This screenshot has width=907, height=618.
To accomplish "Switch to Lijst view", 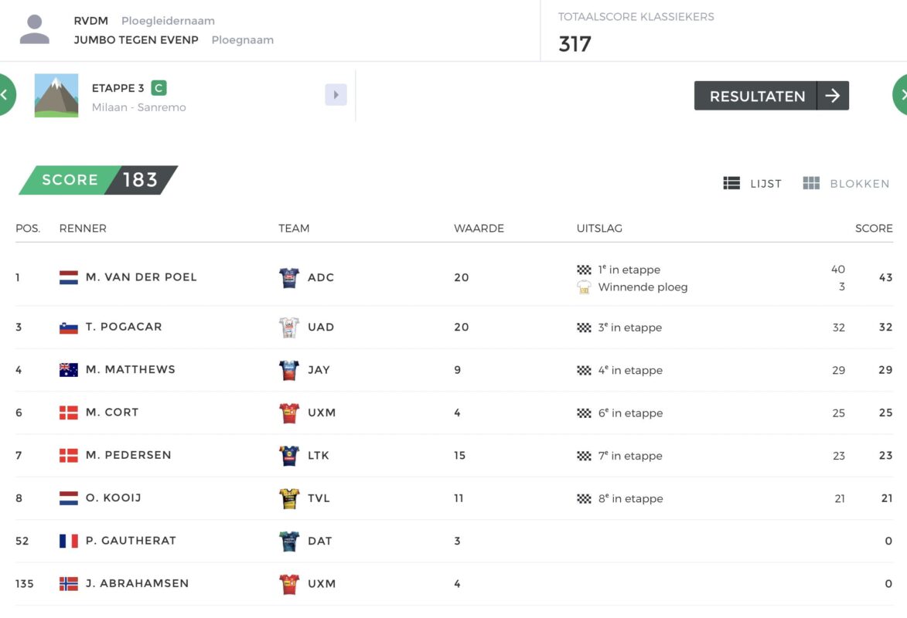I will [752, 184].
